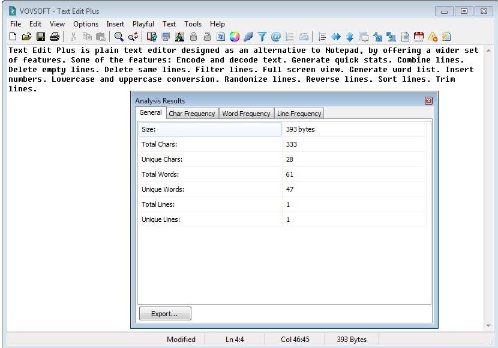The width and height of the screenshot is (498, 348).
Task: Select the Total Words: row
Action: [x=283, y=174]
